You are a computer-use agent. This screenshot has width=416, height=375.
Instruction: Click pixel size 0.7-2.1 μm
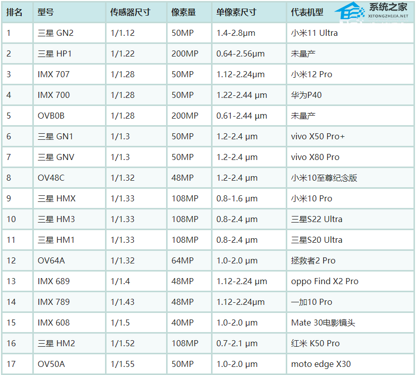(237, 343)
